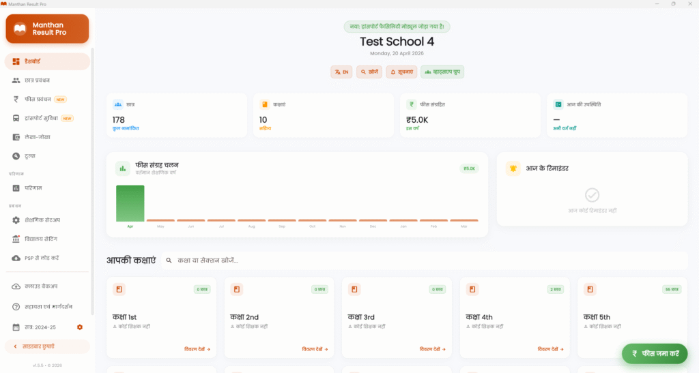
Task: Click the book icon on कक्षा 3rd card
Action: [x=354, y=289]
